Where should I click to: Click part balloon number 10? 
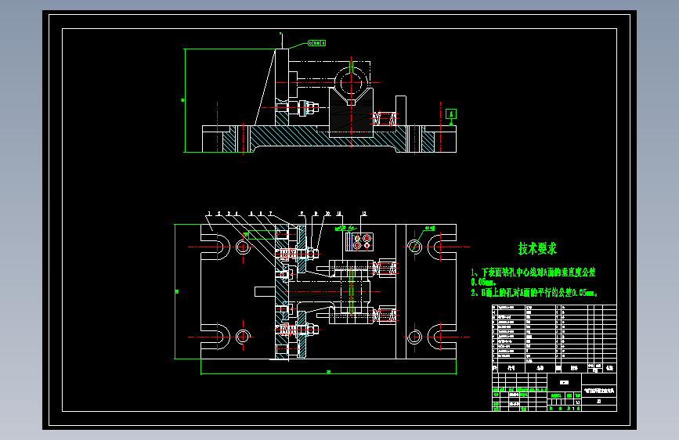pyautogui.click(x=327, y=214)
